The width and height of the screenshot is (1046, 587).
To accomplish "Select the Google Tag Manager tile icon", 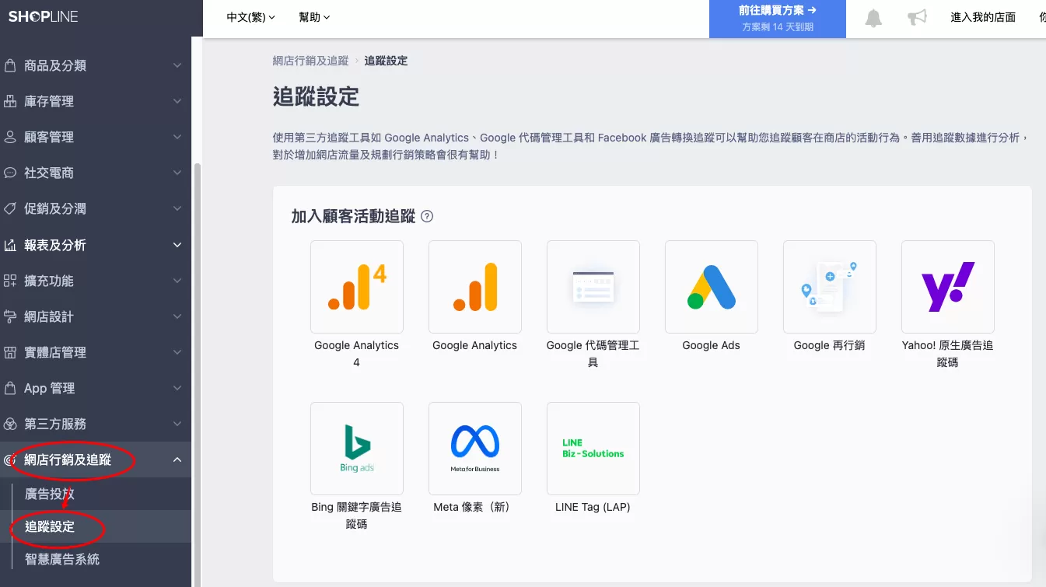I will [x=593, y=287].
